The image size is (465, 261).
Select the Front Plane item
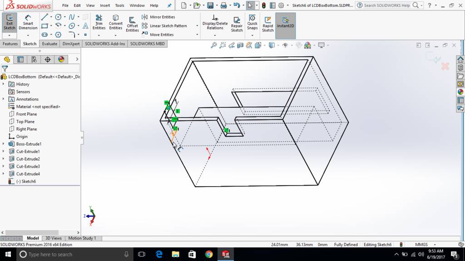[26, 114]
